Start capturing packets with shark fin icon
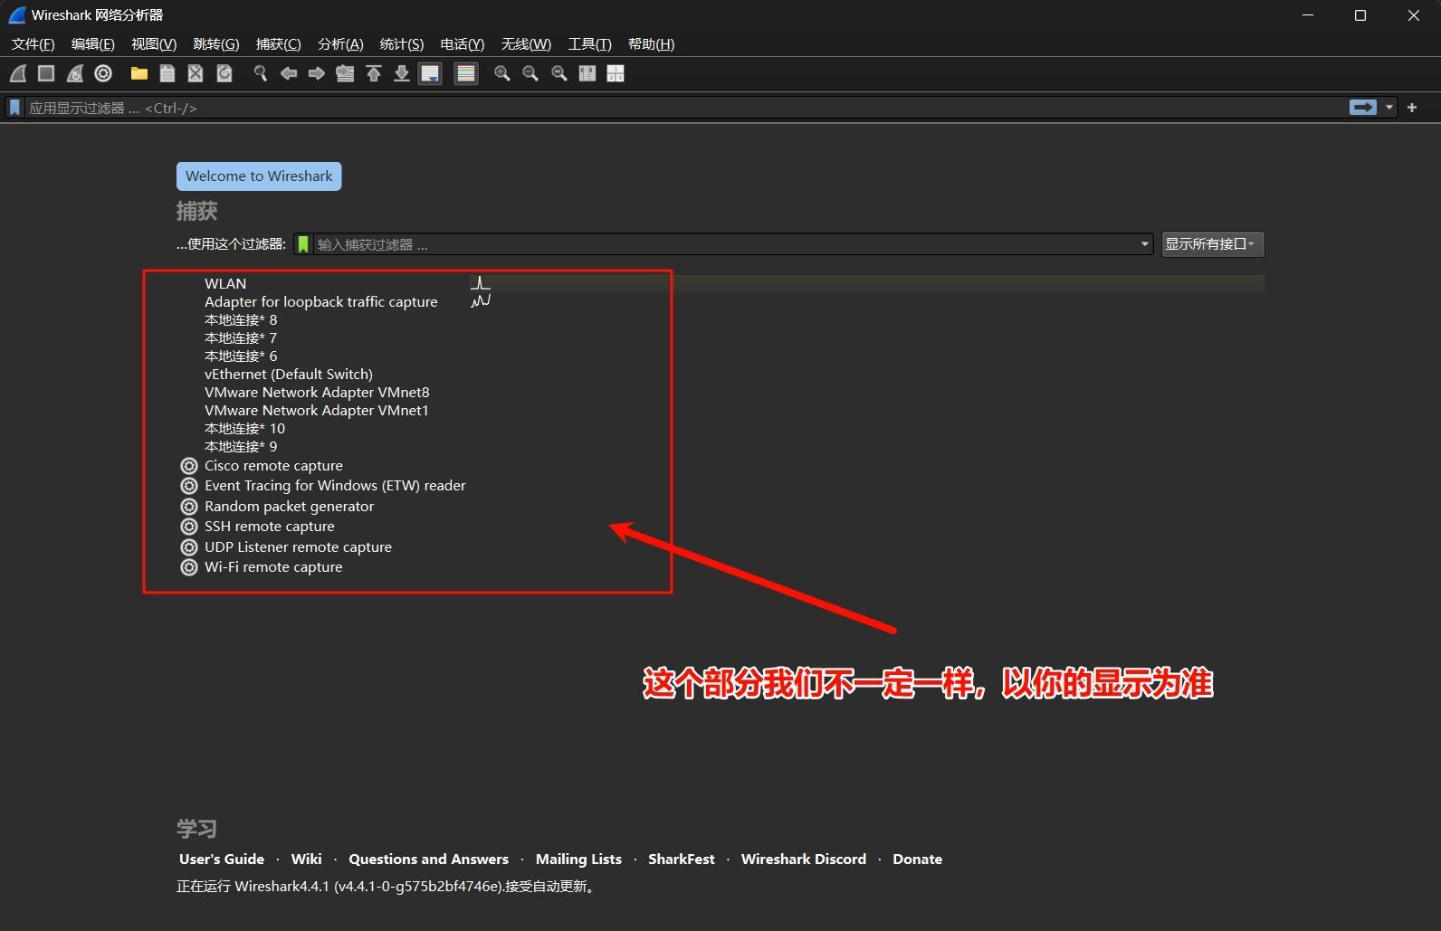The width and height of the screenshot is (1441, 931). (18, 74)
